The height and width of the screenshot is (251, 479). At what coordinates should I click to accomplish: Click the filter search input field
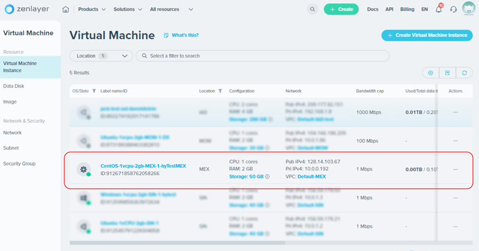[263, 56]
